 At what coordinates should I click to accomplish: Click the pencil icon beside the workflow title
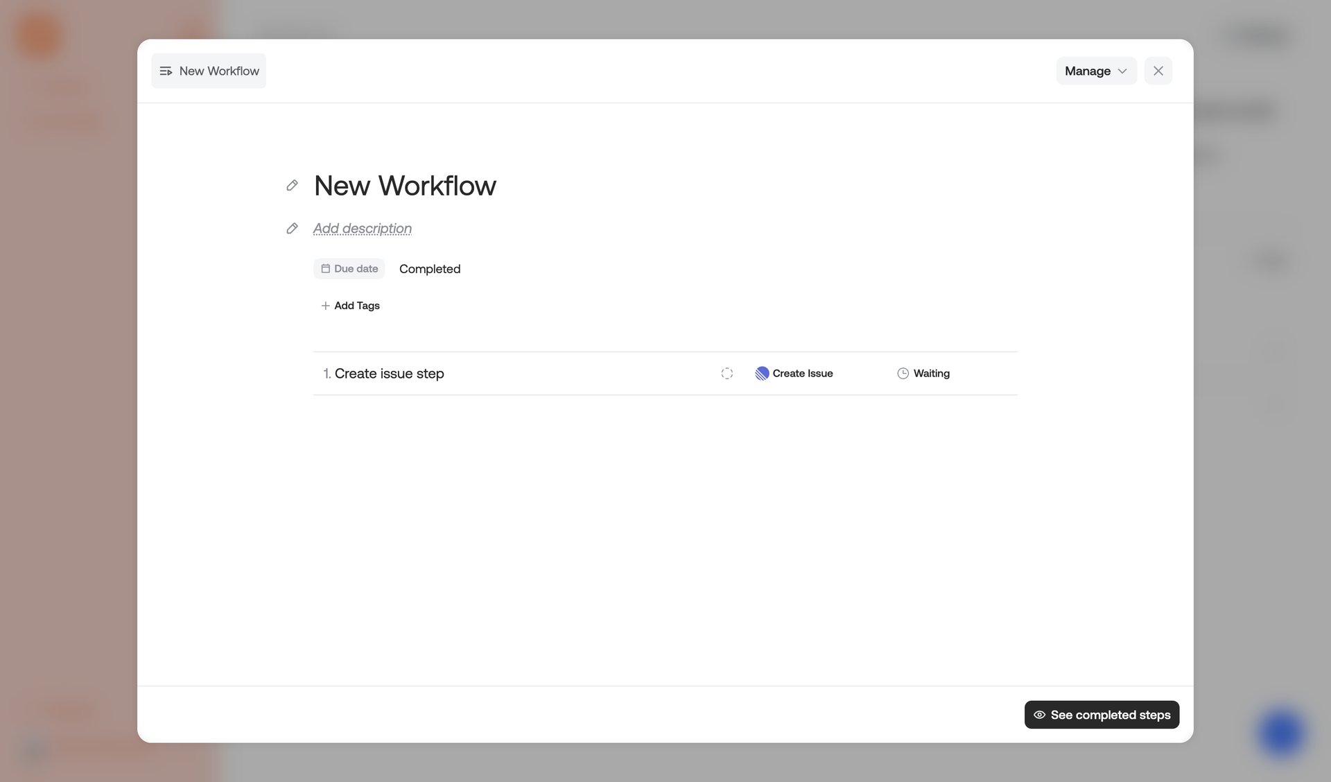(292, 184)
